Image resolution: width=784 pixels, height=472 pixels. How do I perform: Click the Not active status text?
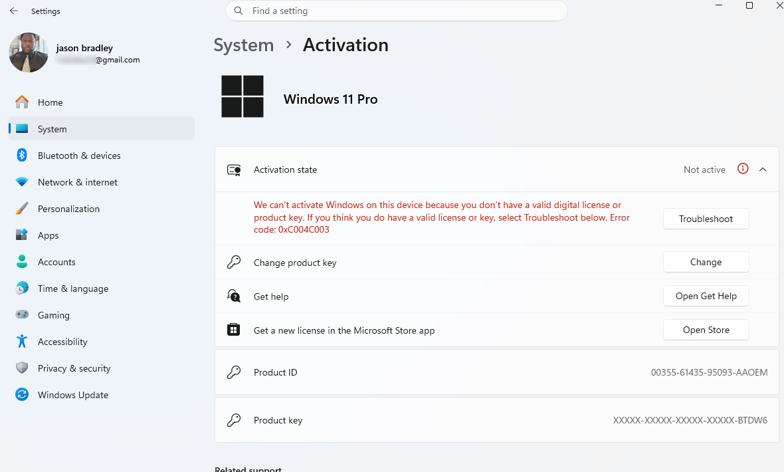click(x=704, y=170)
